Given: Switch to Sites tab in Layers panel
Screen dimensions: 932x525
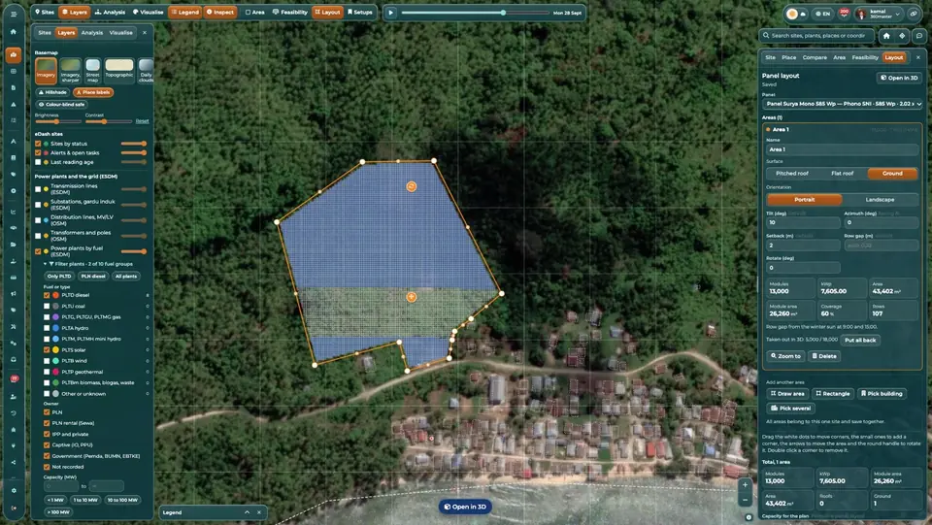Looking at the screenshot, I should [x=45, y=33].
